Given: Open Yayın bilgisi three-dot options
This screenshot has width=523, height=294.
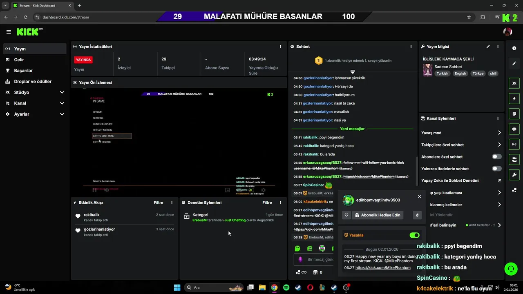Looking at the screenshot, I should tap(498, 47).
